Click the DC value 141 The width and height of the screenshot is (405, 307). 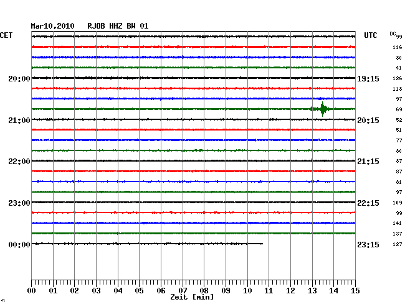(x=398, y=223)
